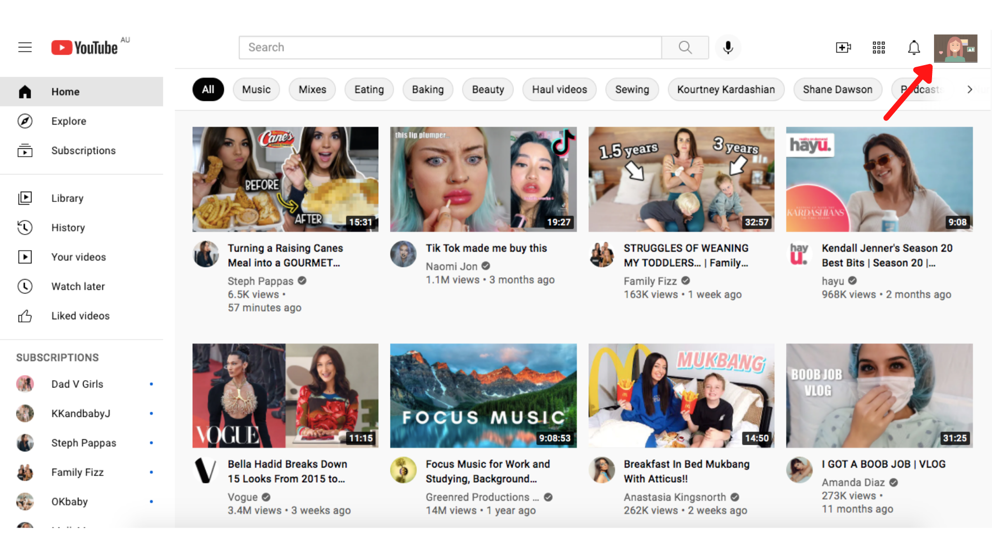
Task: Open Naomi Jon channel name
Action: point(451,267)
